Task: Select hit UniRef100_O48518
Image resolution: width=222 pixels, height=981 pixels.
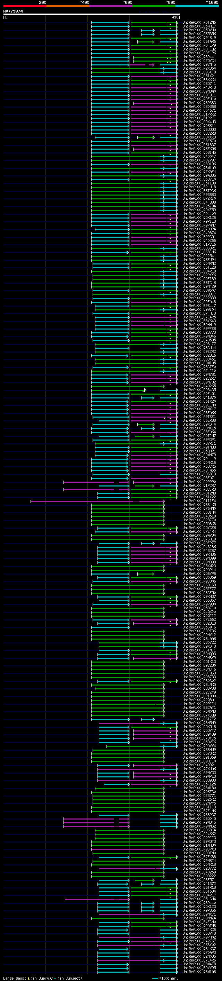Action: (x=199, y=516)
